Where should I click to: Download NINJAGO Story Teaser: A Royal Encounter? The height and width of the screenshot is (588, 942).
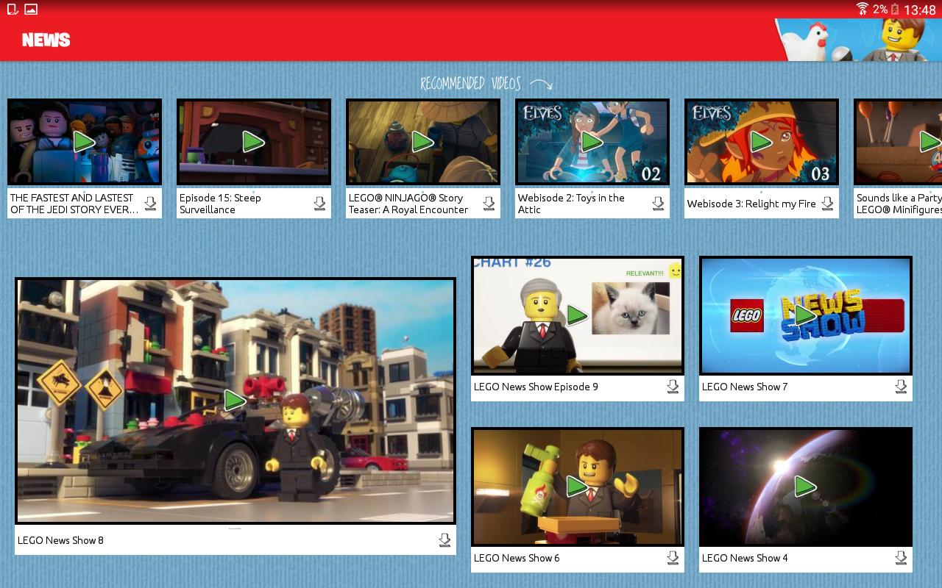coord(489,204)
